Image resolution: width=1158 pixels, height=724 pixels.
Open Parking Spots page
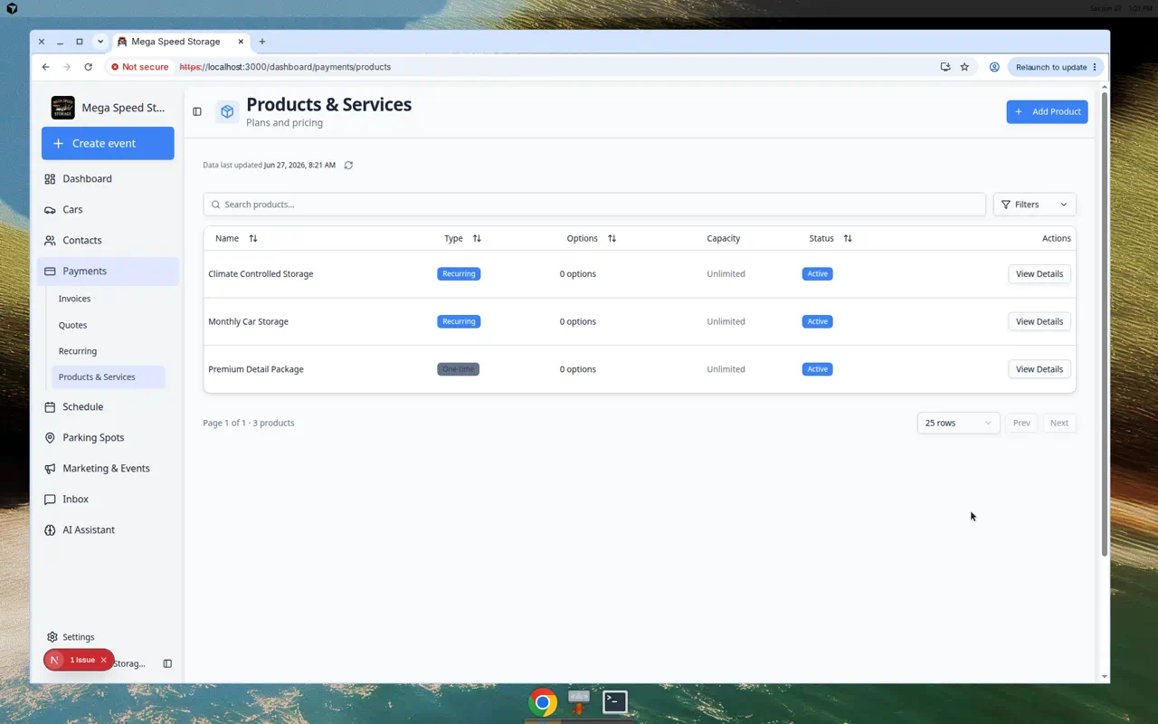tap(108, 437)
